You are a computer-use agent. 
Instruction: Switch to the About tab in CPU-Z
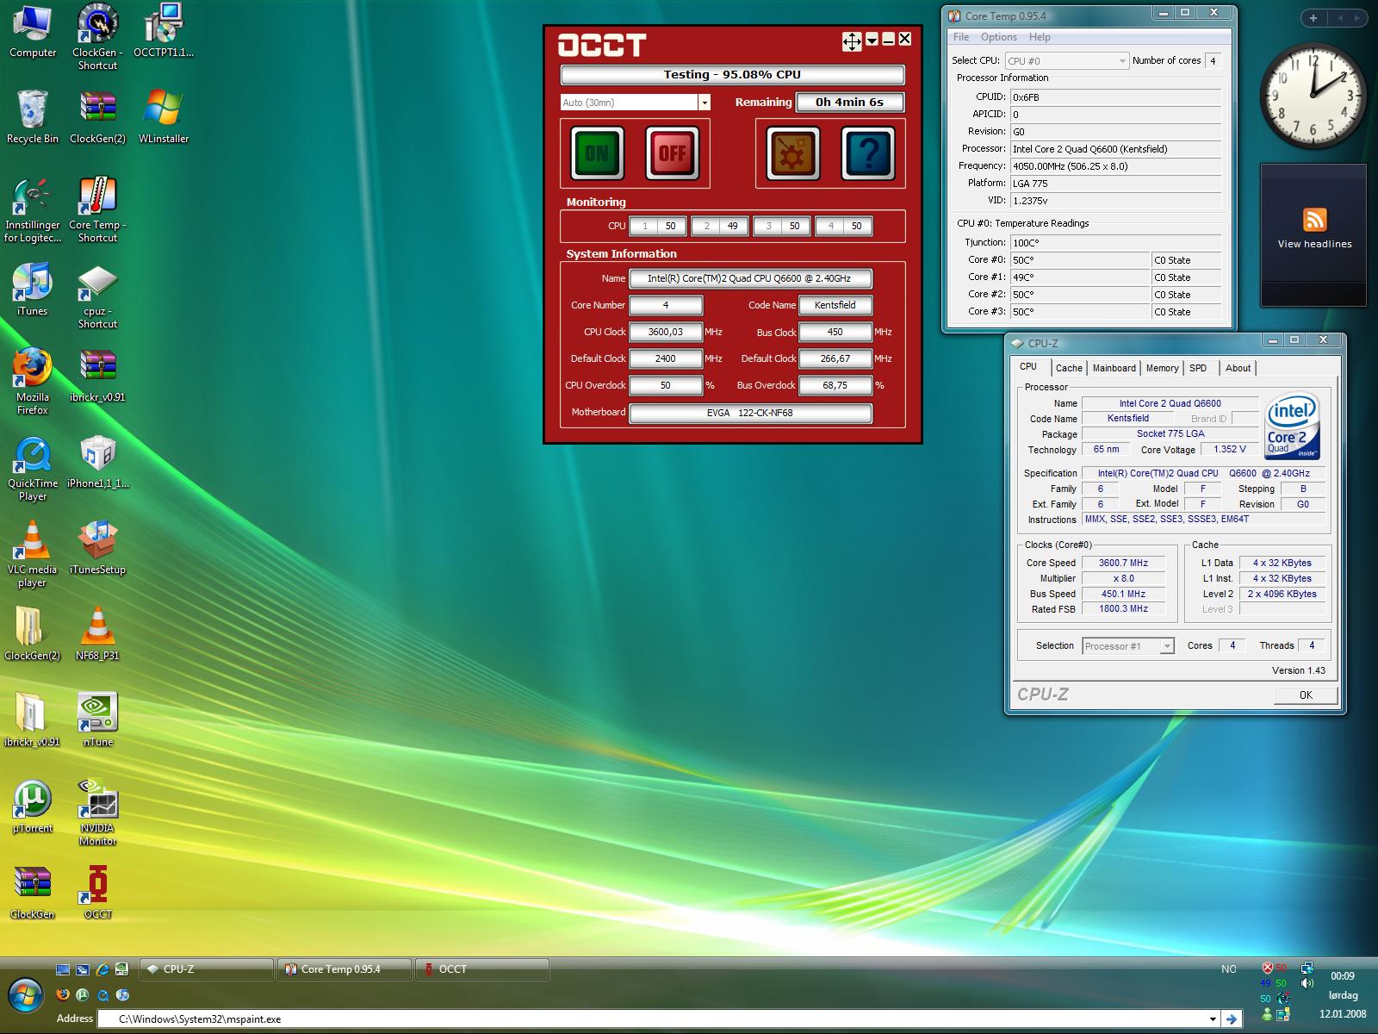pyautogui.click(x=1238, y=368)
